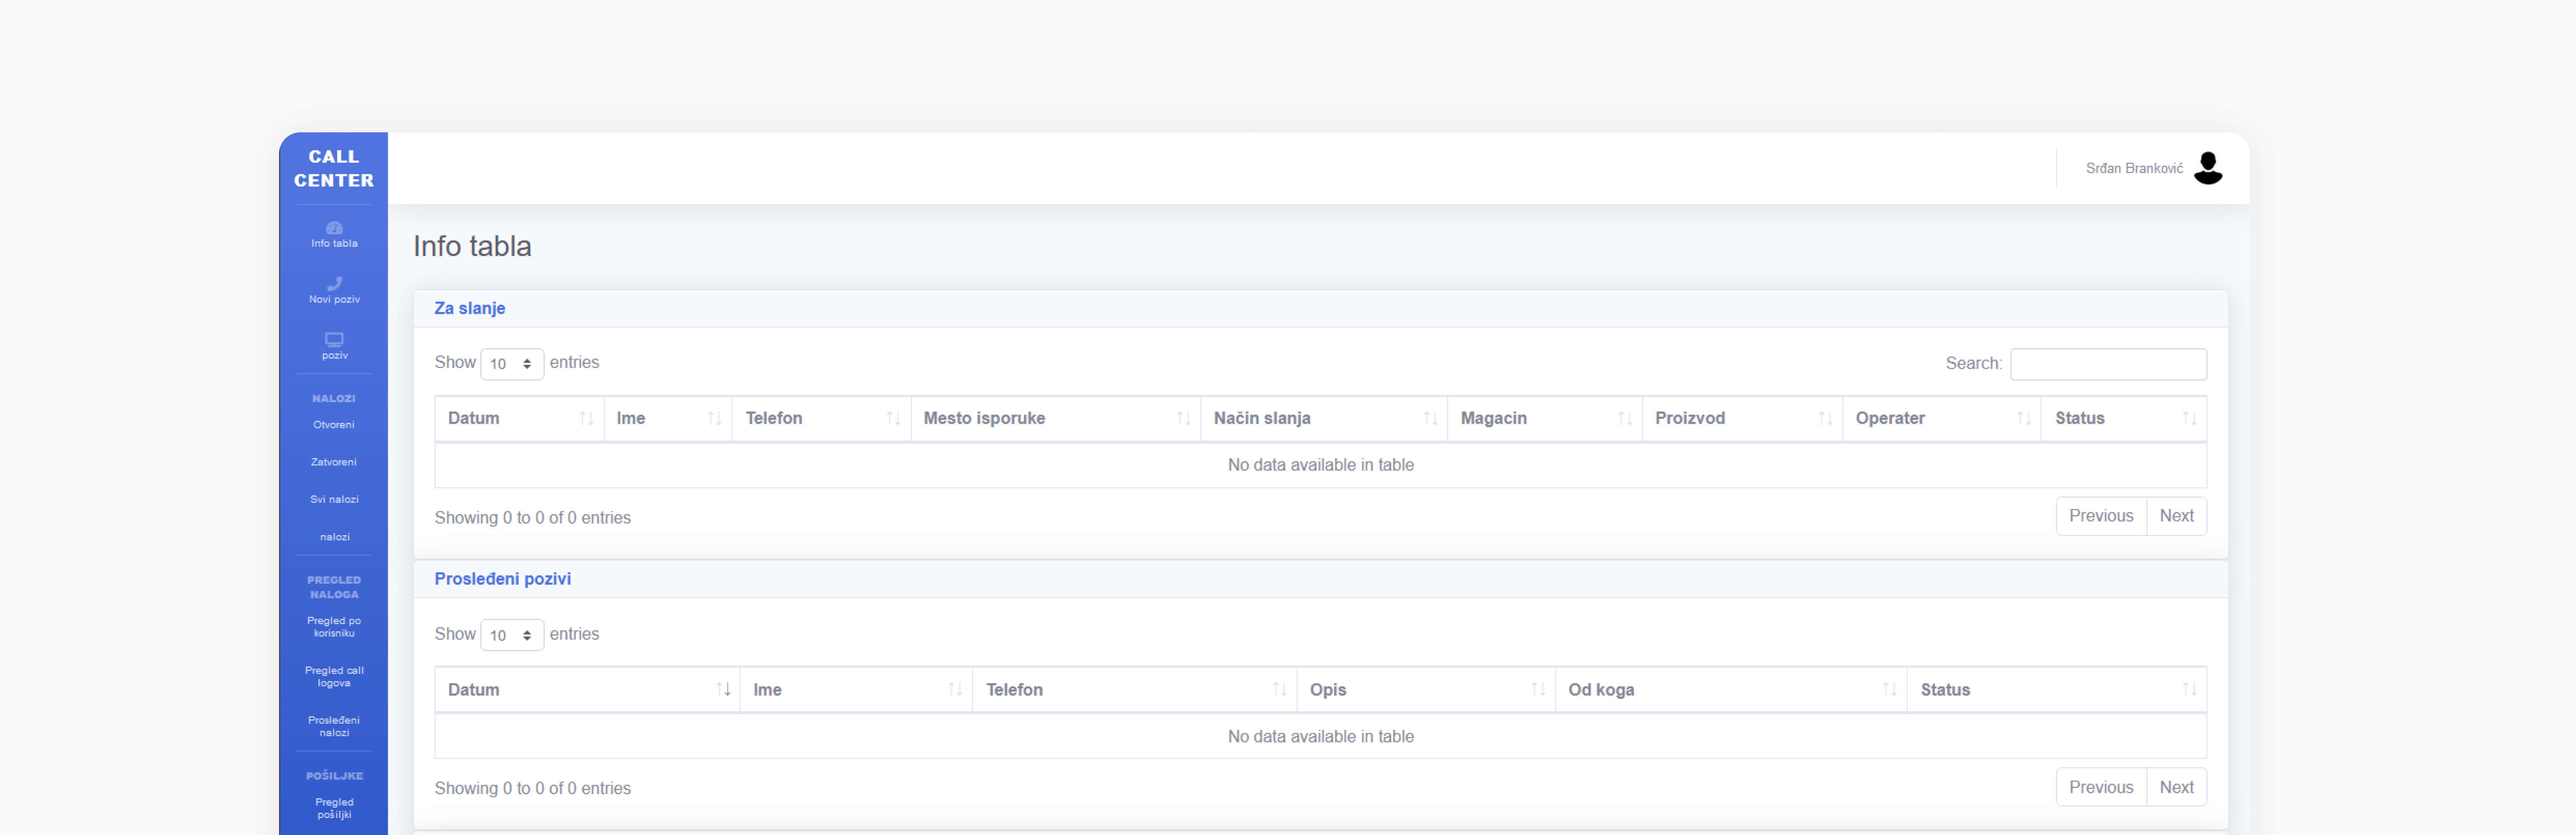Sort Prosleđeni pozivi table by Datum

point(587,690)
